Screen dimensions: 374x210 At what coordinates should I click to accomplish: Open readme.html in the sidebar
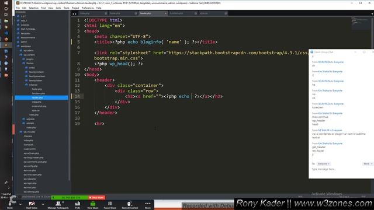[x=30, y=149]
